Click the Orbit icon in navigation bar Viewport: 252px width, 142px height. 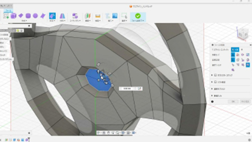coord(99,133)
